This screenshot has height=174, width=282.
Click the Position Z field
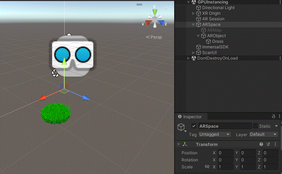(270, 153)
